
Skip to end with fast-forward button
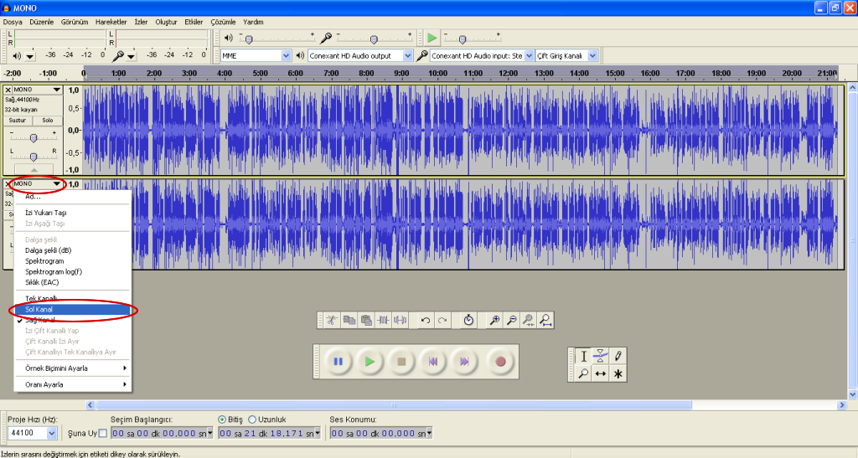tap(464, 361)
